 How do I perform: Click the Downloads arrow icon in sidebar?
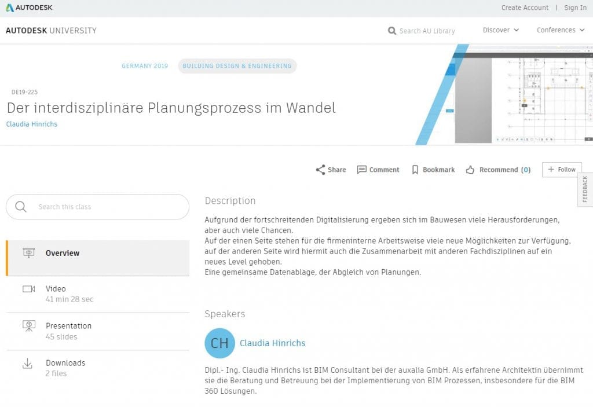(x=27, y=364)
